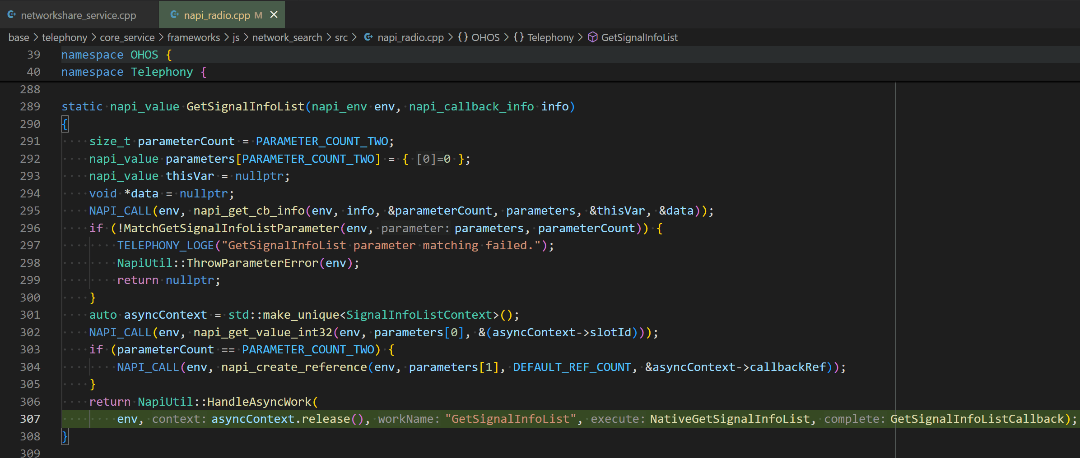Open GetSignalInfoList symbol breadcrumb
Viewport: 1080px width, 458px height.
639,37
